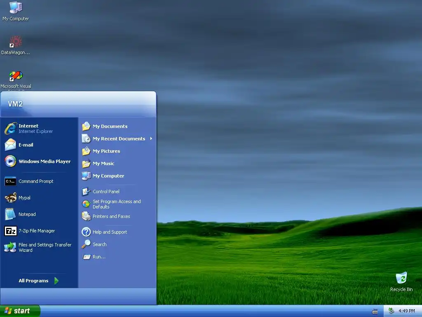Open the Help and Support question icon
The height and width of the screenshot is (317, 422).
[86, 232]
